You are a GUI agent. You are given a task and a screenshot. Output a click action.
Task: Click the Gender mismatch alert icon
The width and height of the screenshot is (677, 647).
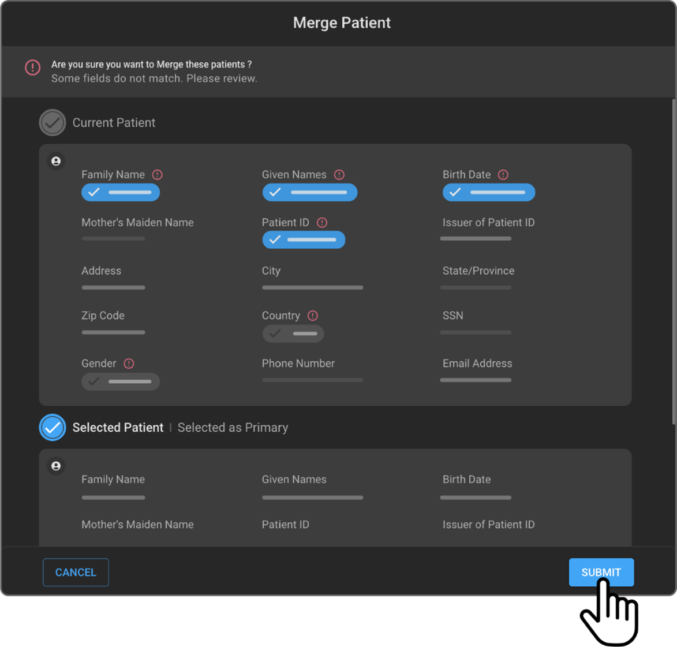(x=129, y=364)
